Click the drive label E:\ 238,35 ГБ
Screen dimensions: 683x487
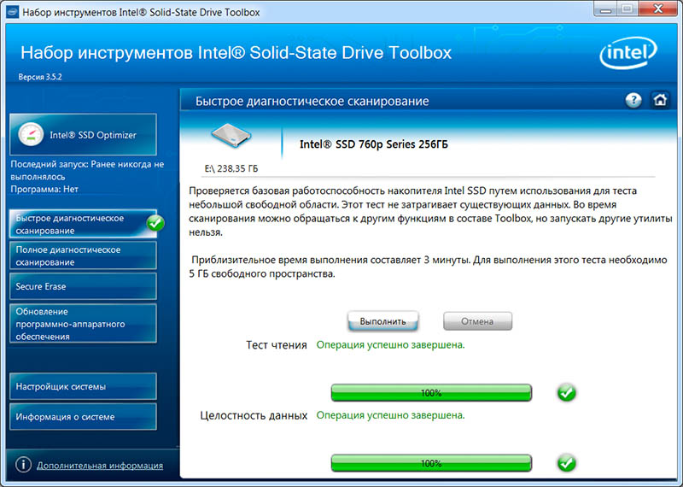pos(231,168)
